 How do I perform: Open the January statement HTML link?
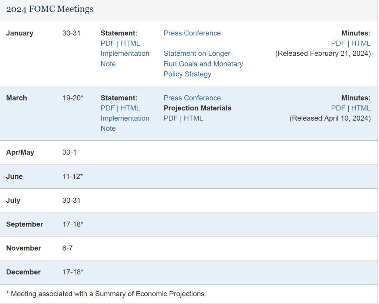point(130,43)
